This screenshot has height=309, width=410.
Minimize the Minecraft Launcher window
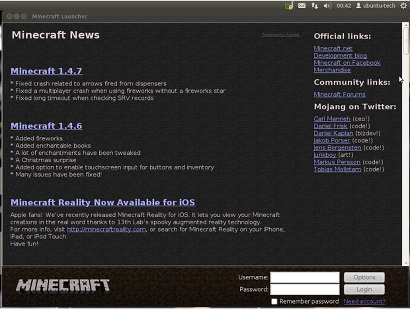click(x=16, y=16)
